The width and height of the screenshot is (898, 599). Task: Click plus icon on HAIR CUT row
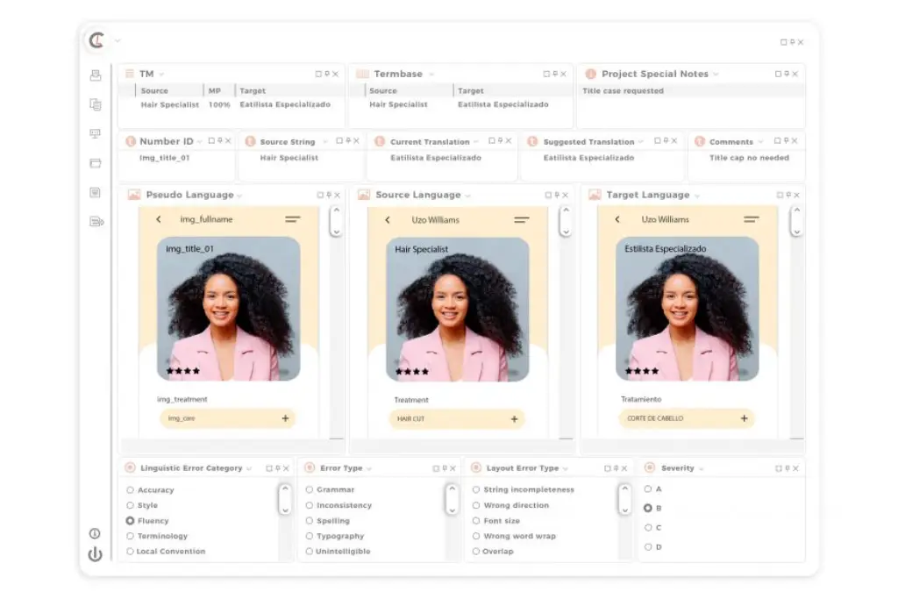515,419
